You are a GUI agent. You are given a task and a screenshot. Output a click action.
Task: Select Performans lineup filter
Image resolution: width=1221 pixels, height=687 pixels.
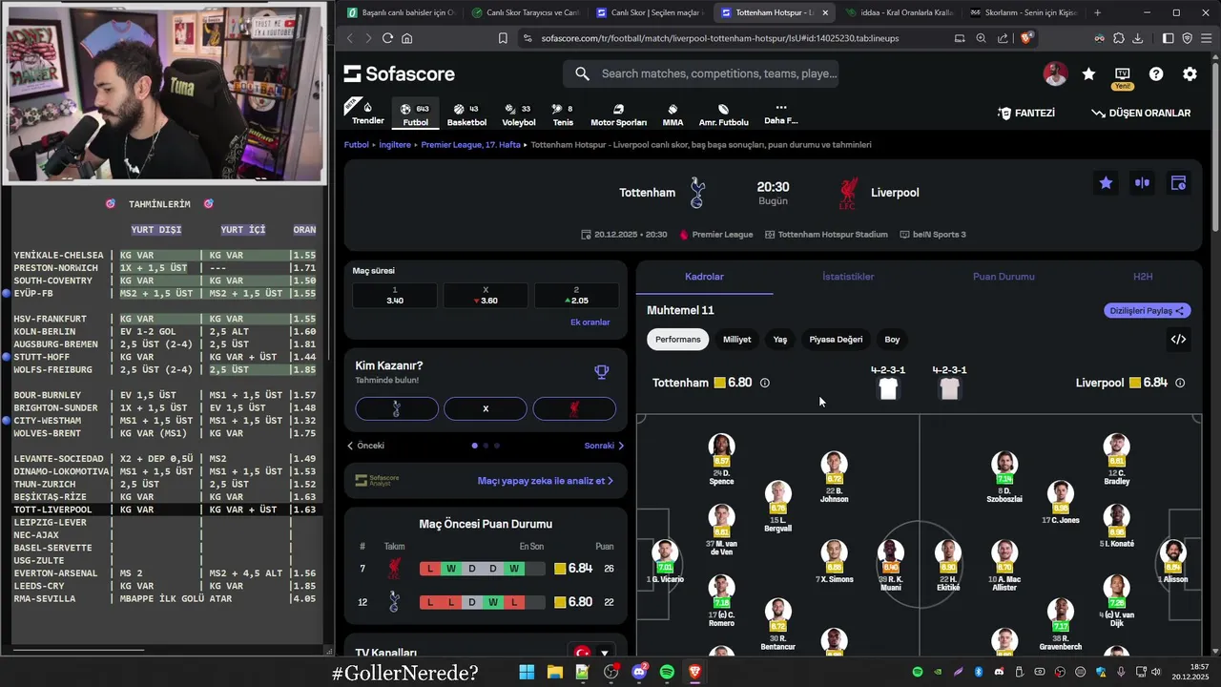point(678,340)
